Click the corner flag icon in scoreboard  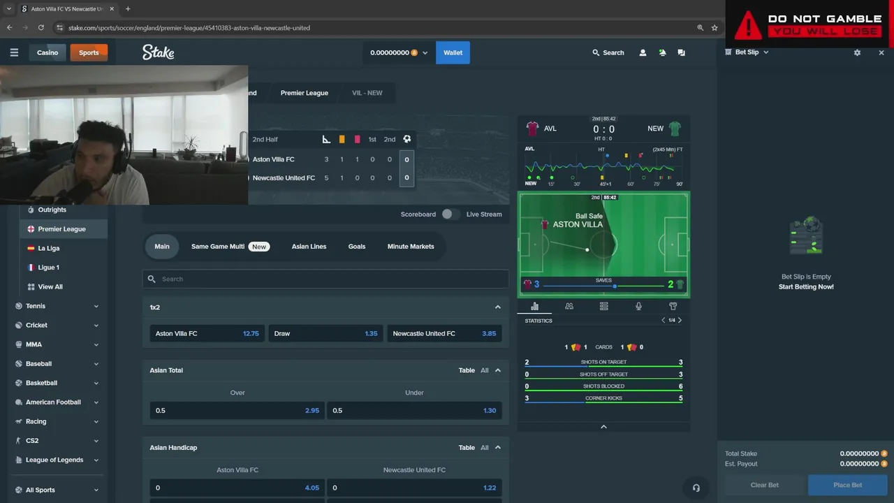point(326,139)
